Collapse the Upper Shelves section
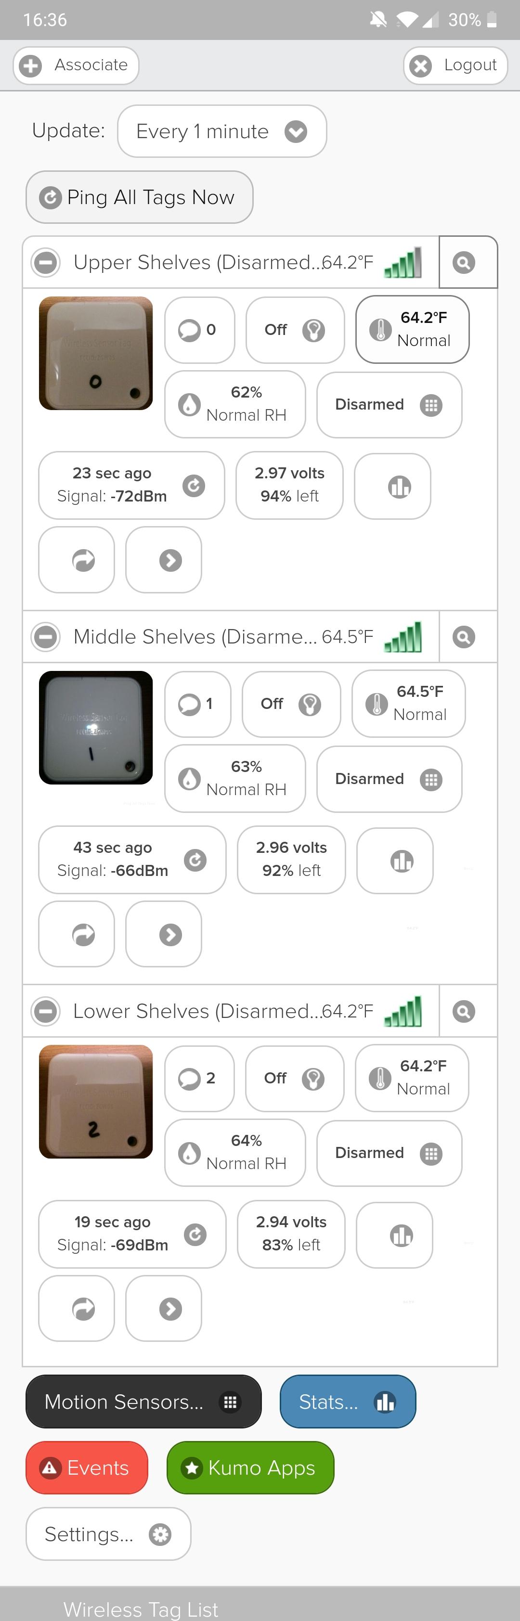 pyautogui.click(x=46, y=262)
